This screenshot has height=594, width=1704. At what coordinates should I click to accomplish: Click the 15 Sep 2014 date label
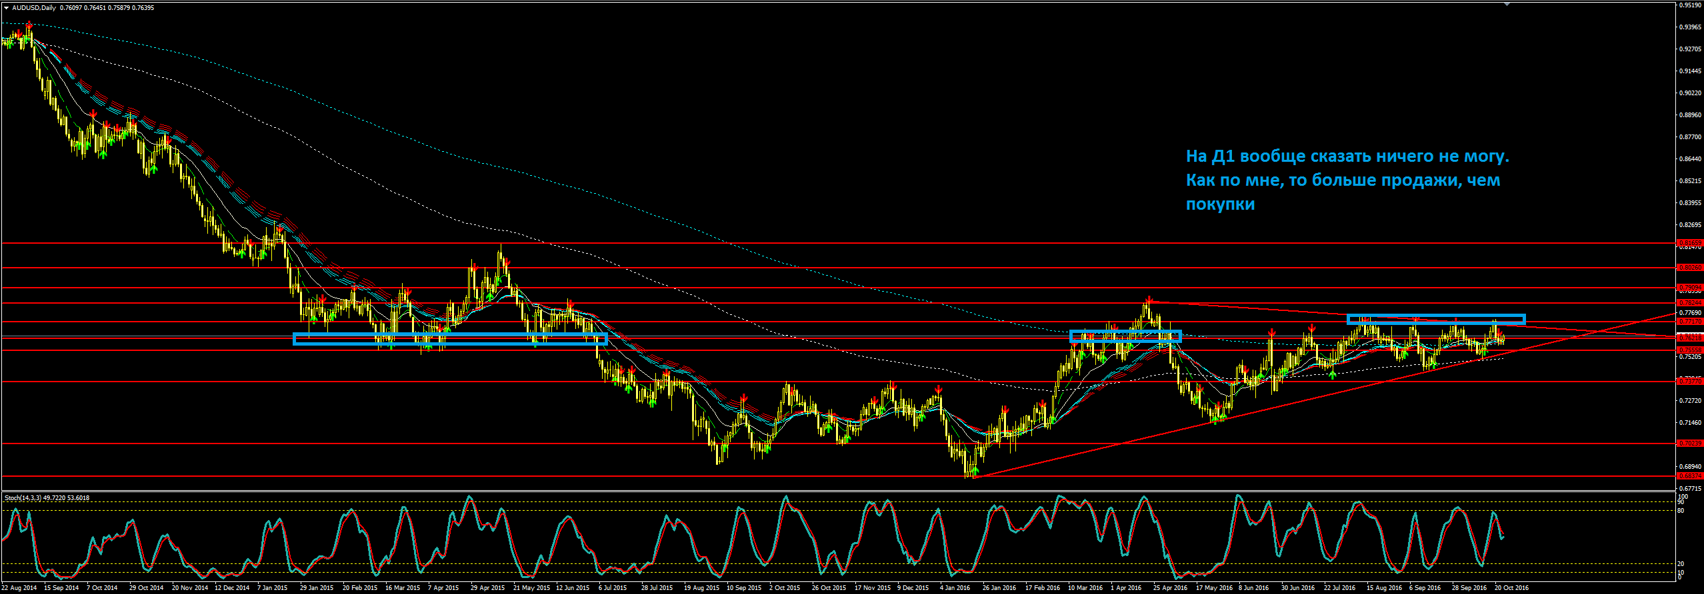(61, 588)
